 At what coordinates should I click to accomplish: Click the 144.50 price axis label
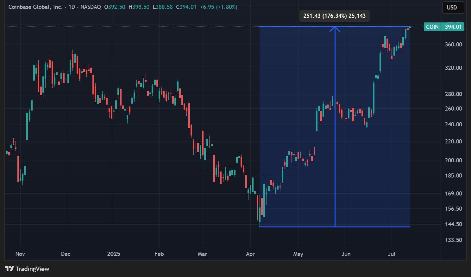[x=453, y=224]
